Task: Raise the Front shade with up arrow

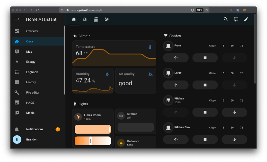Action: [176, 58]
